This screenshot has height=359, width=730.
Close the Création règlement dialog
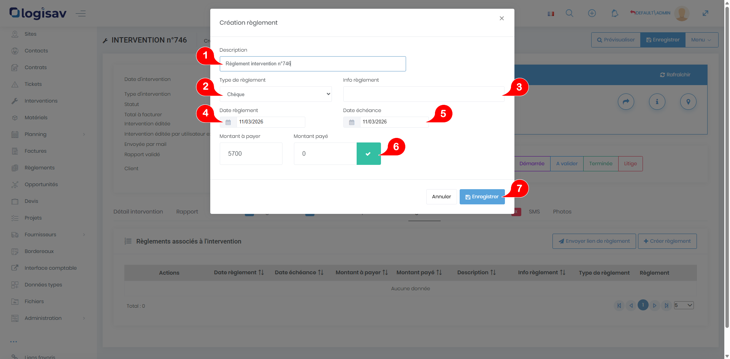[x=501, y=18]
